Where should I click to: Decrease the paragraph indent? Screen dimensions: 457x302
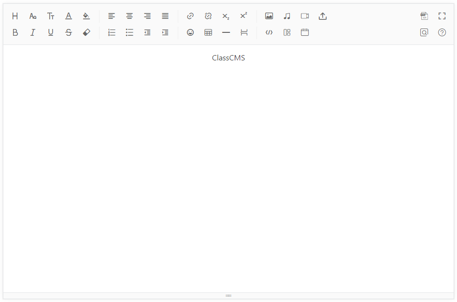[147, 32]
